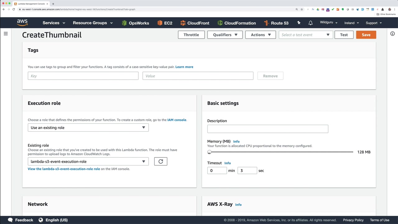Click the zoom magnifier in address bar
The height and width of the screenshot is (224, 398).
[297, 9]
